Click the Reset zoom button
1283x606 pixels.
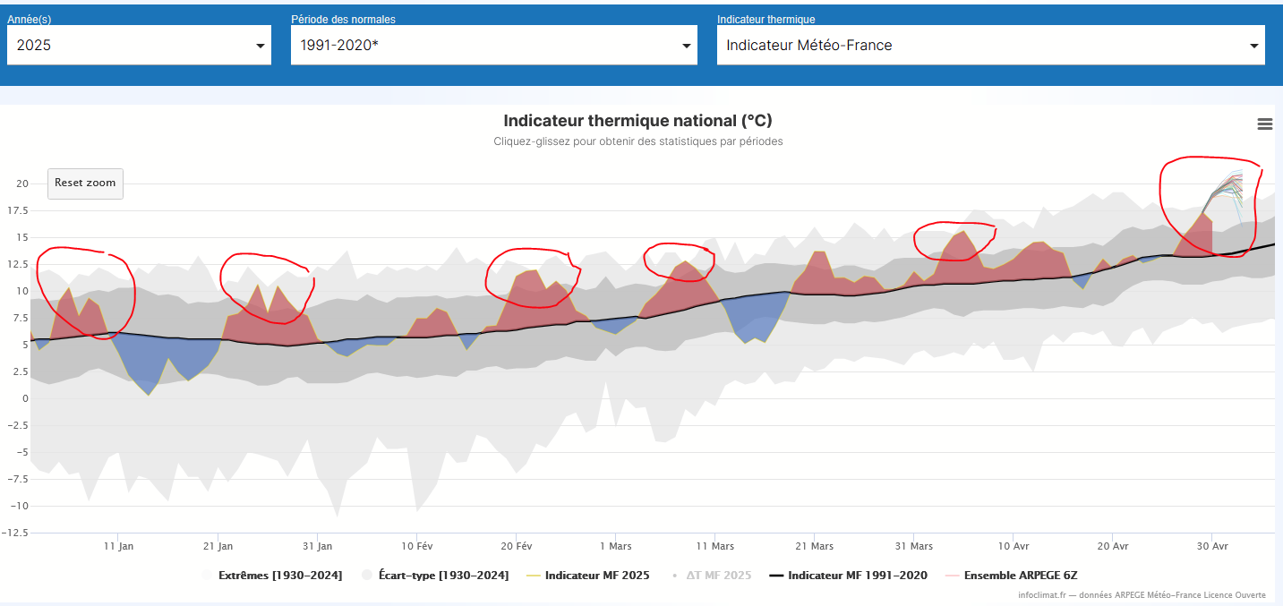point(85,184)
